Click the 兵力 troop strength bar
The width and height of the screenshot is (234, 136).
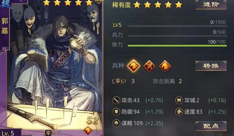(177, 36)
